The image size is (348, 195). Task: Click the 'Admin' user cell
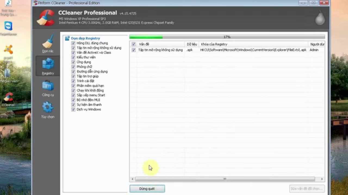pyautogui.click(x=314, y=50)
